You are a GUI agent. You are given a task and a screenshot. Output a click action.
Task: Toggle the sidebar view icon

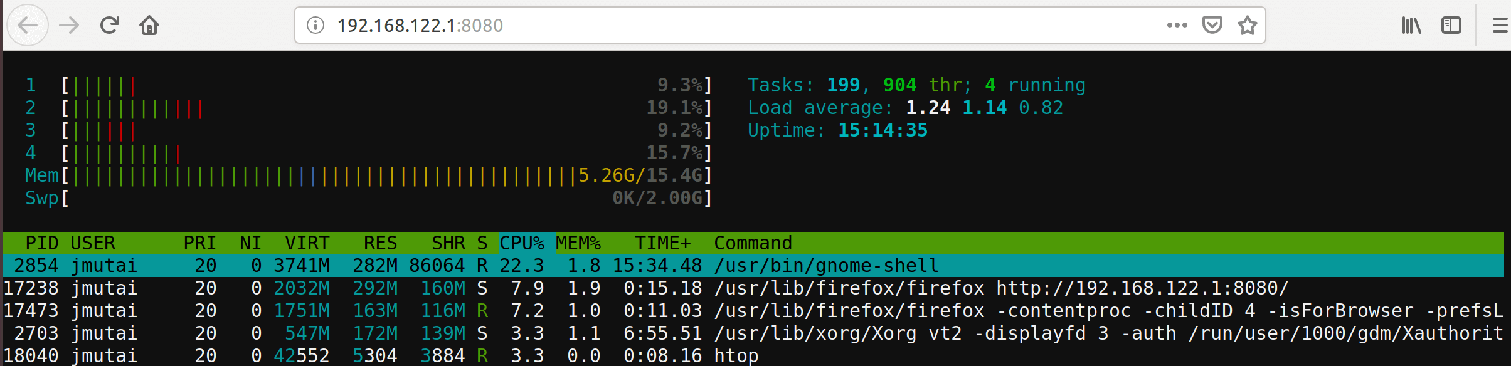1451,25
